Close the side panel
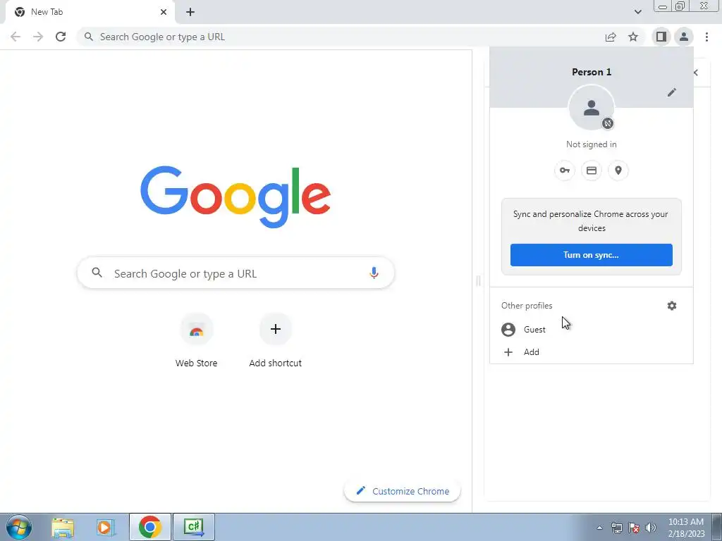Image resolution: width=722 pixels, height=541 pixels. pos(696,73)
